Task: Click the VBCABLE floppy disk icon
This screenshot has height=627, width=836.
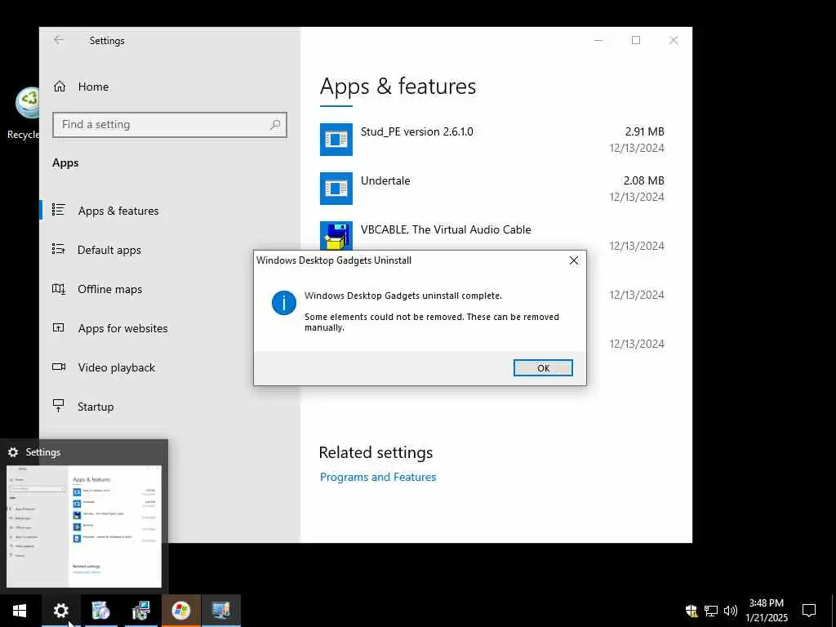Action: 336,235
